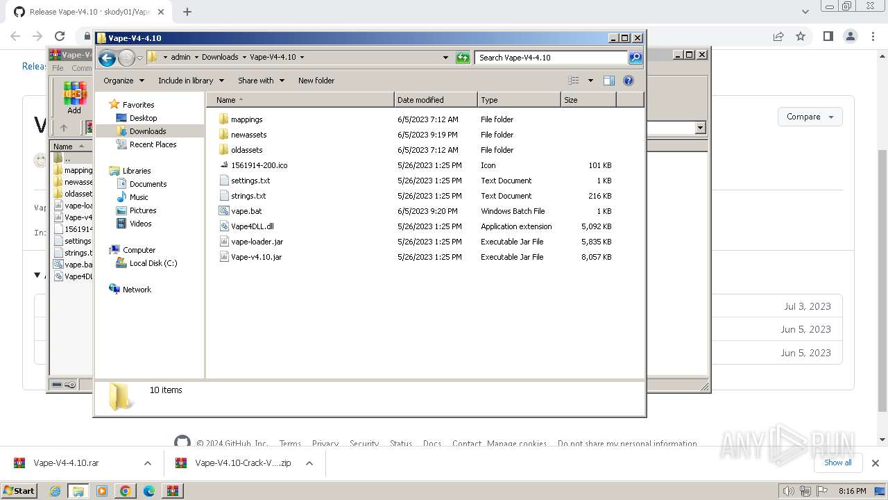Click the Explorer Back navigation button
The width and height of the screenshot is (888, 500).
click(107, 58)
